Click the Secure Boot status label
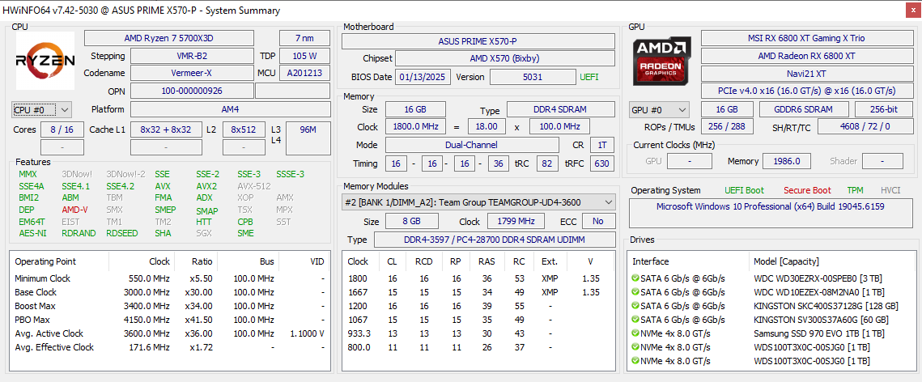This screenshot has width=922, height=382. pyautogui.click(x=807, y=190)
